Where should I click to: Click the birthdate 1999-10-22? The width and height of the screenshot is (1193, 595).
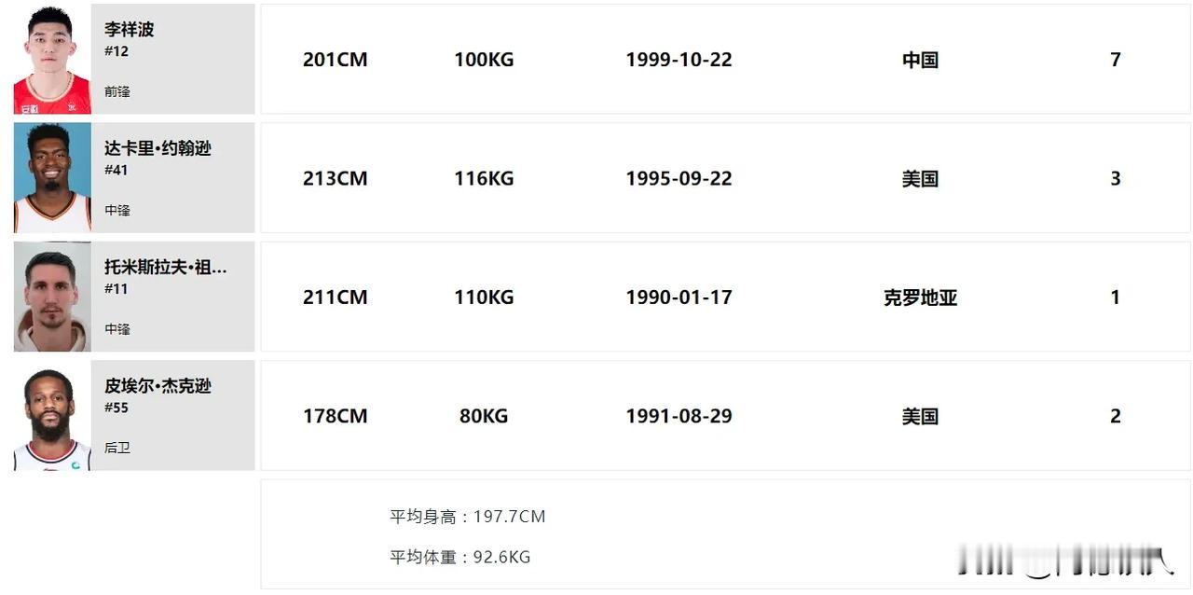[x=679, y=60]
